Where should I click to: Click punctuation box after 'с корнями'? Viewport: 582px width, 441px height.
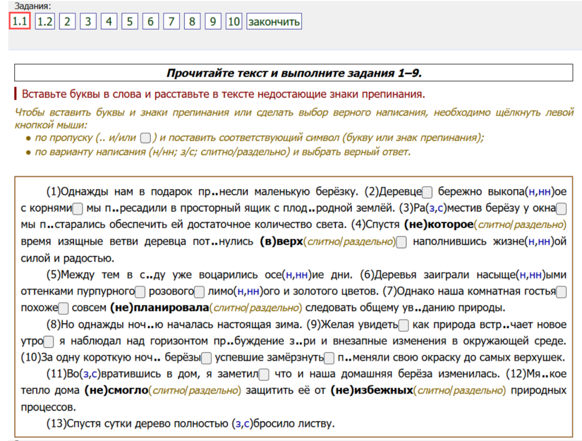tap(78, 208)
